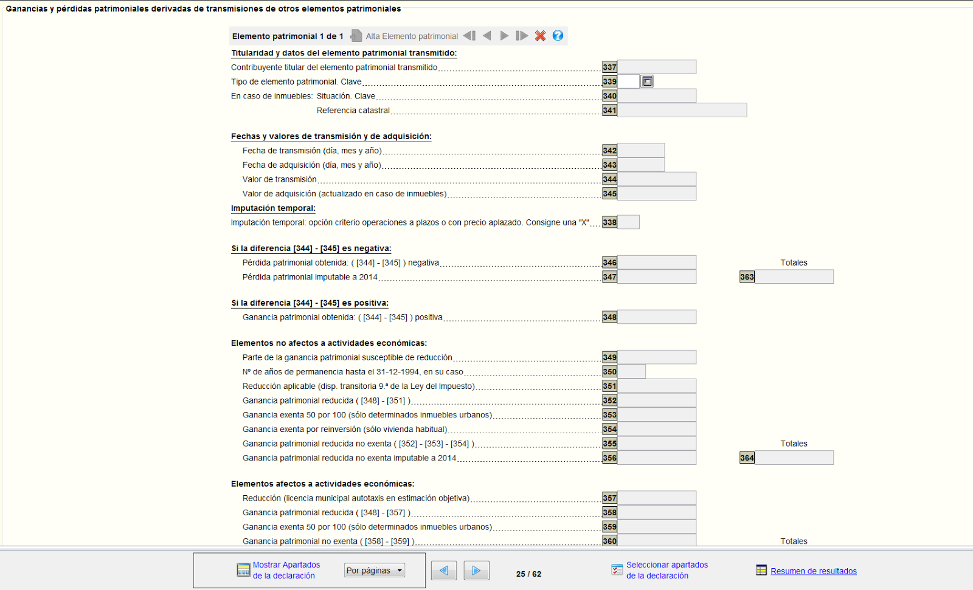Go to the previous page with the left arrow button
The height and width of the screenshot is (590, 973).
coord(444,571)
